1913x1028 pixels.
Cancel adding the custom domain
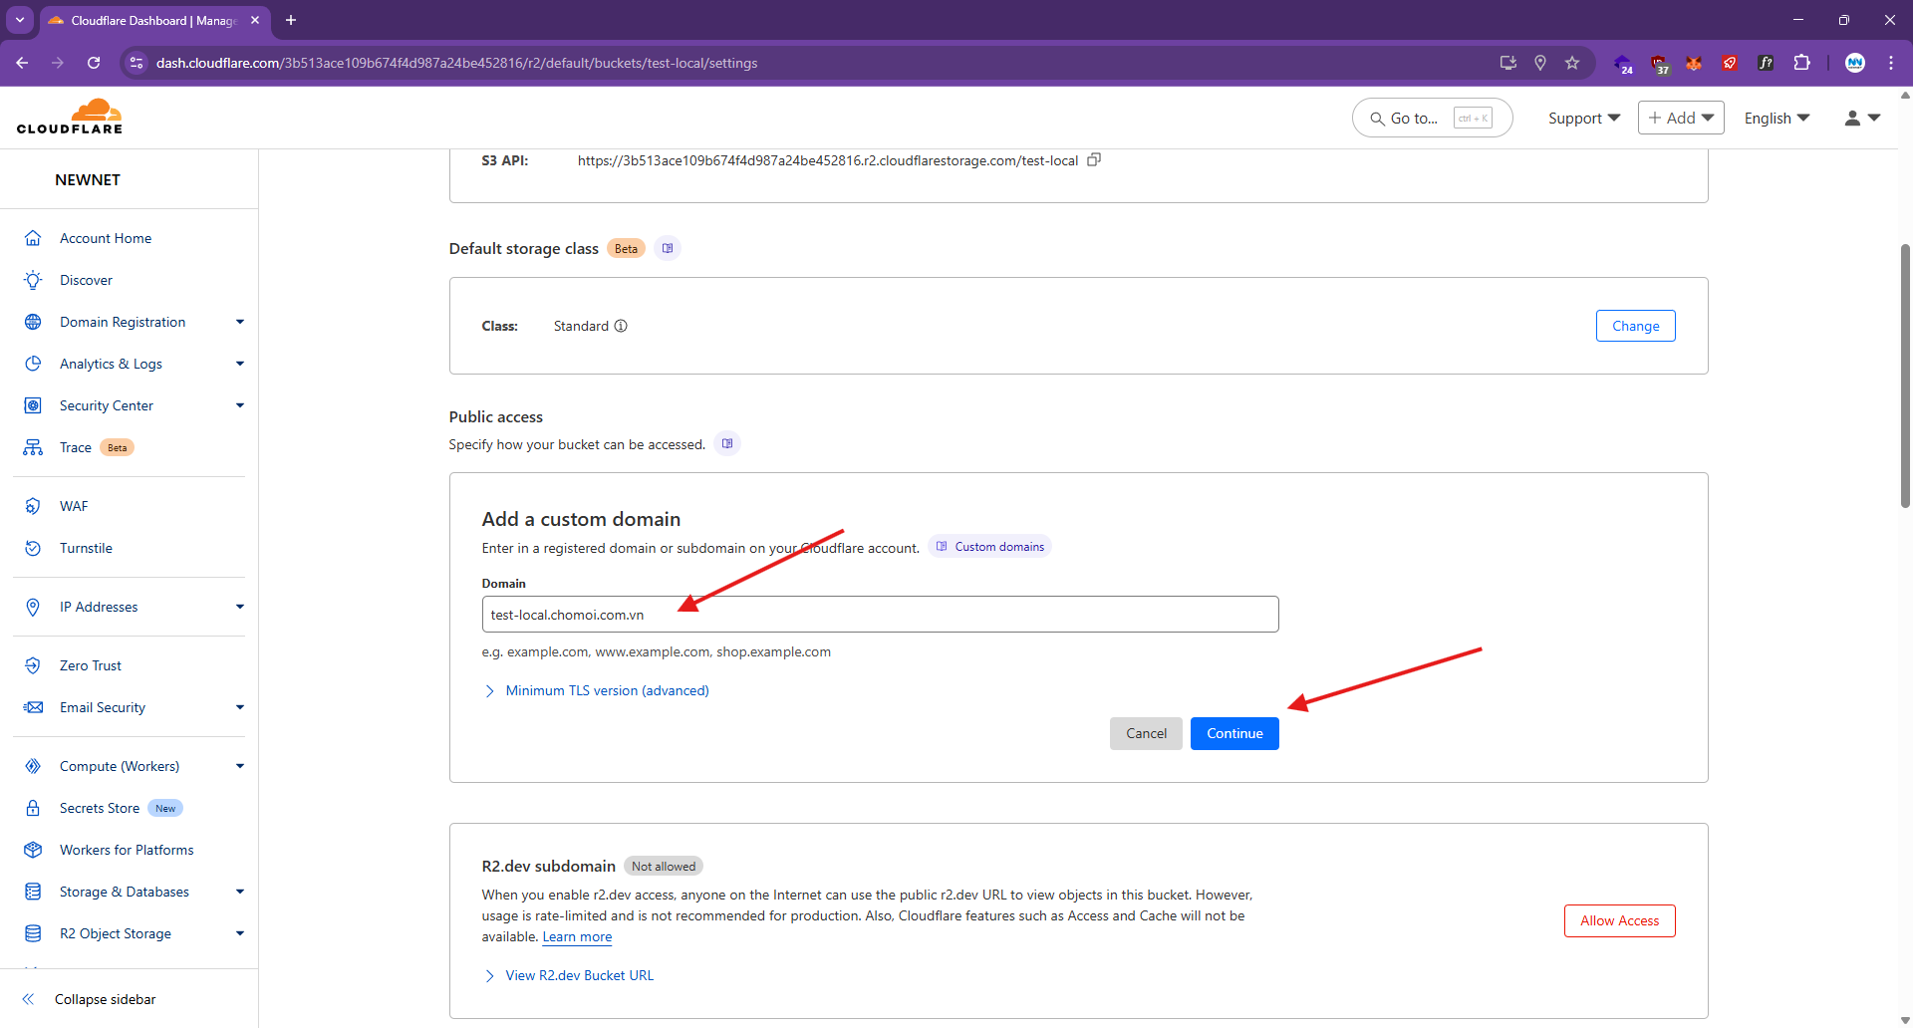point(1146,733)
